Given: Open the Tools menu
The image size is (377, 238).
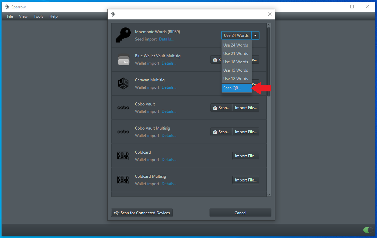Looking at the screenshot, I should 38,16.
